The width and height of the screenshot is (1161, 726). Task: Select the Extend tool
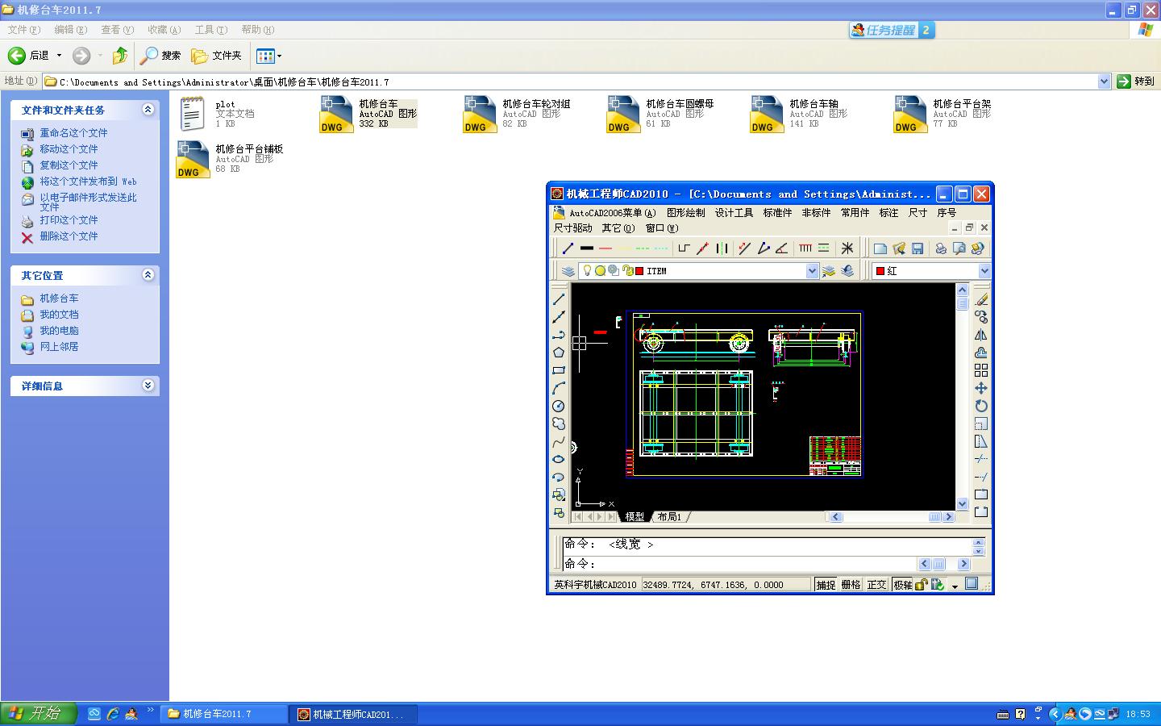[x=981, y=477]
